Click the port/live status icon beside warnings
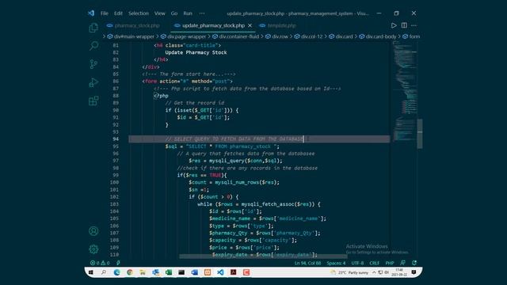507x285 pixels. (118, 263)
